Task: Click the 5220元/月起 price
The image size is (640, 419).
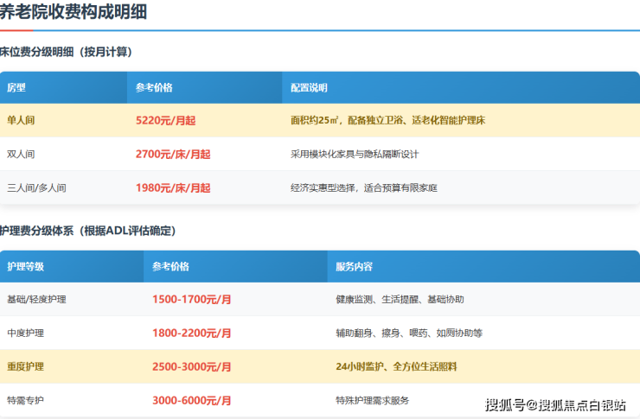Action: [165, 121]
